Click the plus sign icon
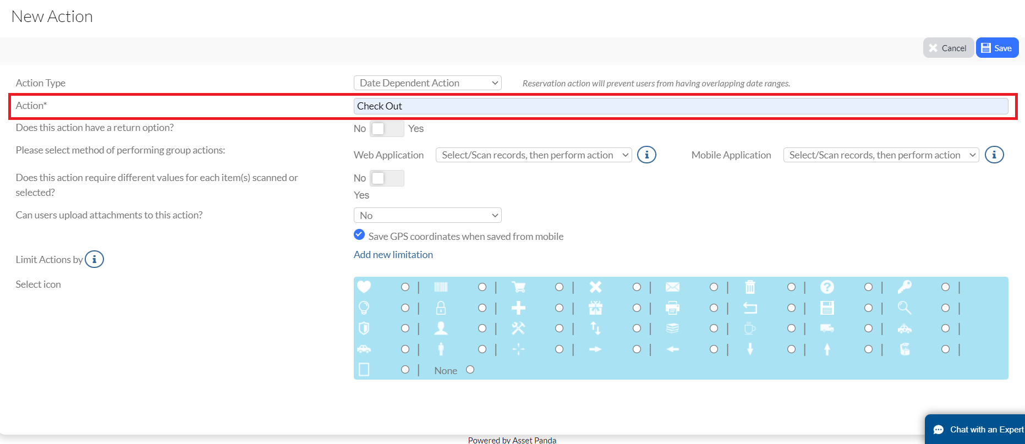This screenshot has height=444, width=1025. coord(518,308)
